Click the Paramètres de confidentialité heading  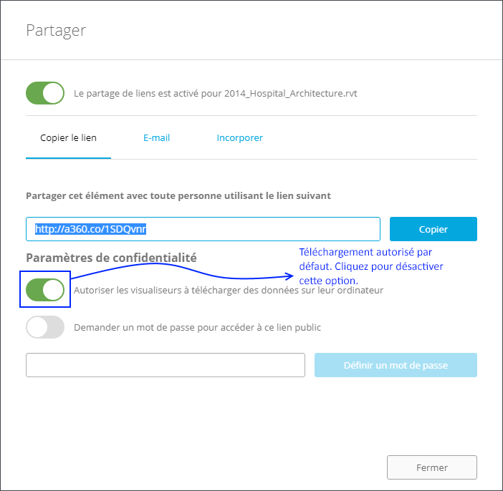click(111, 257)
